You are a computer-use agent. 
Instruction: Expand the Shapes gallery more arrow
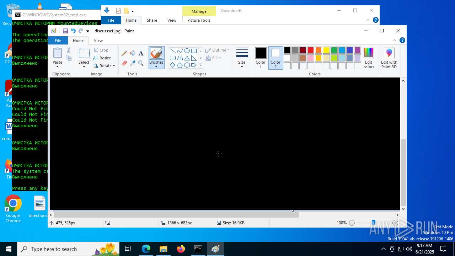[200, 65]
